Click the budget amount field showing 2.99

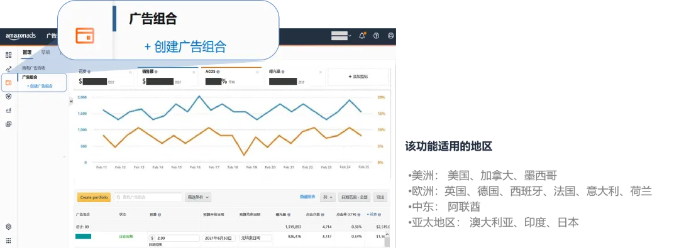click(174, 238)
